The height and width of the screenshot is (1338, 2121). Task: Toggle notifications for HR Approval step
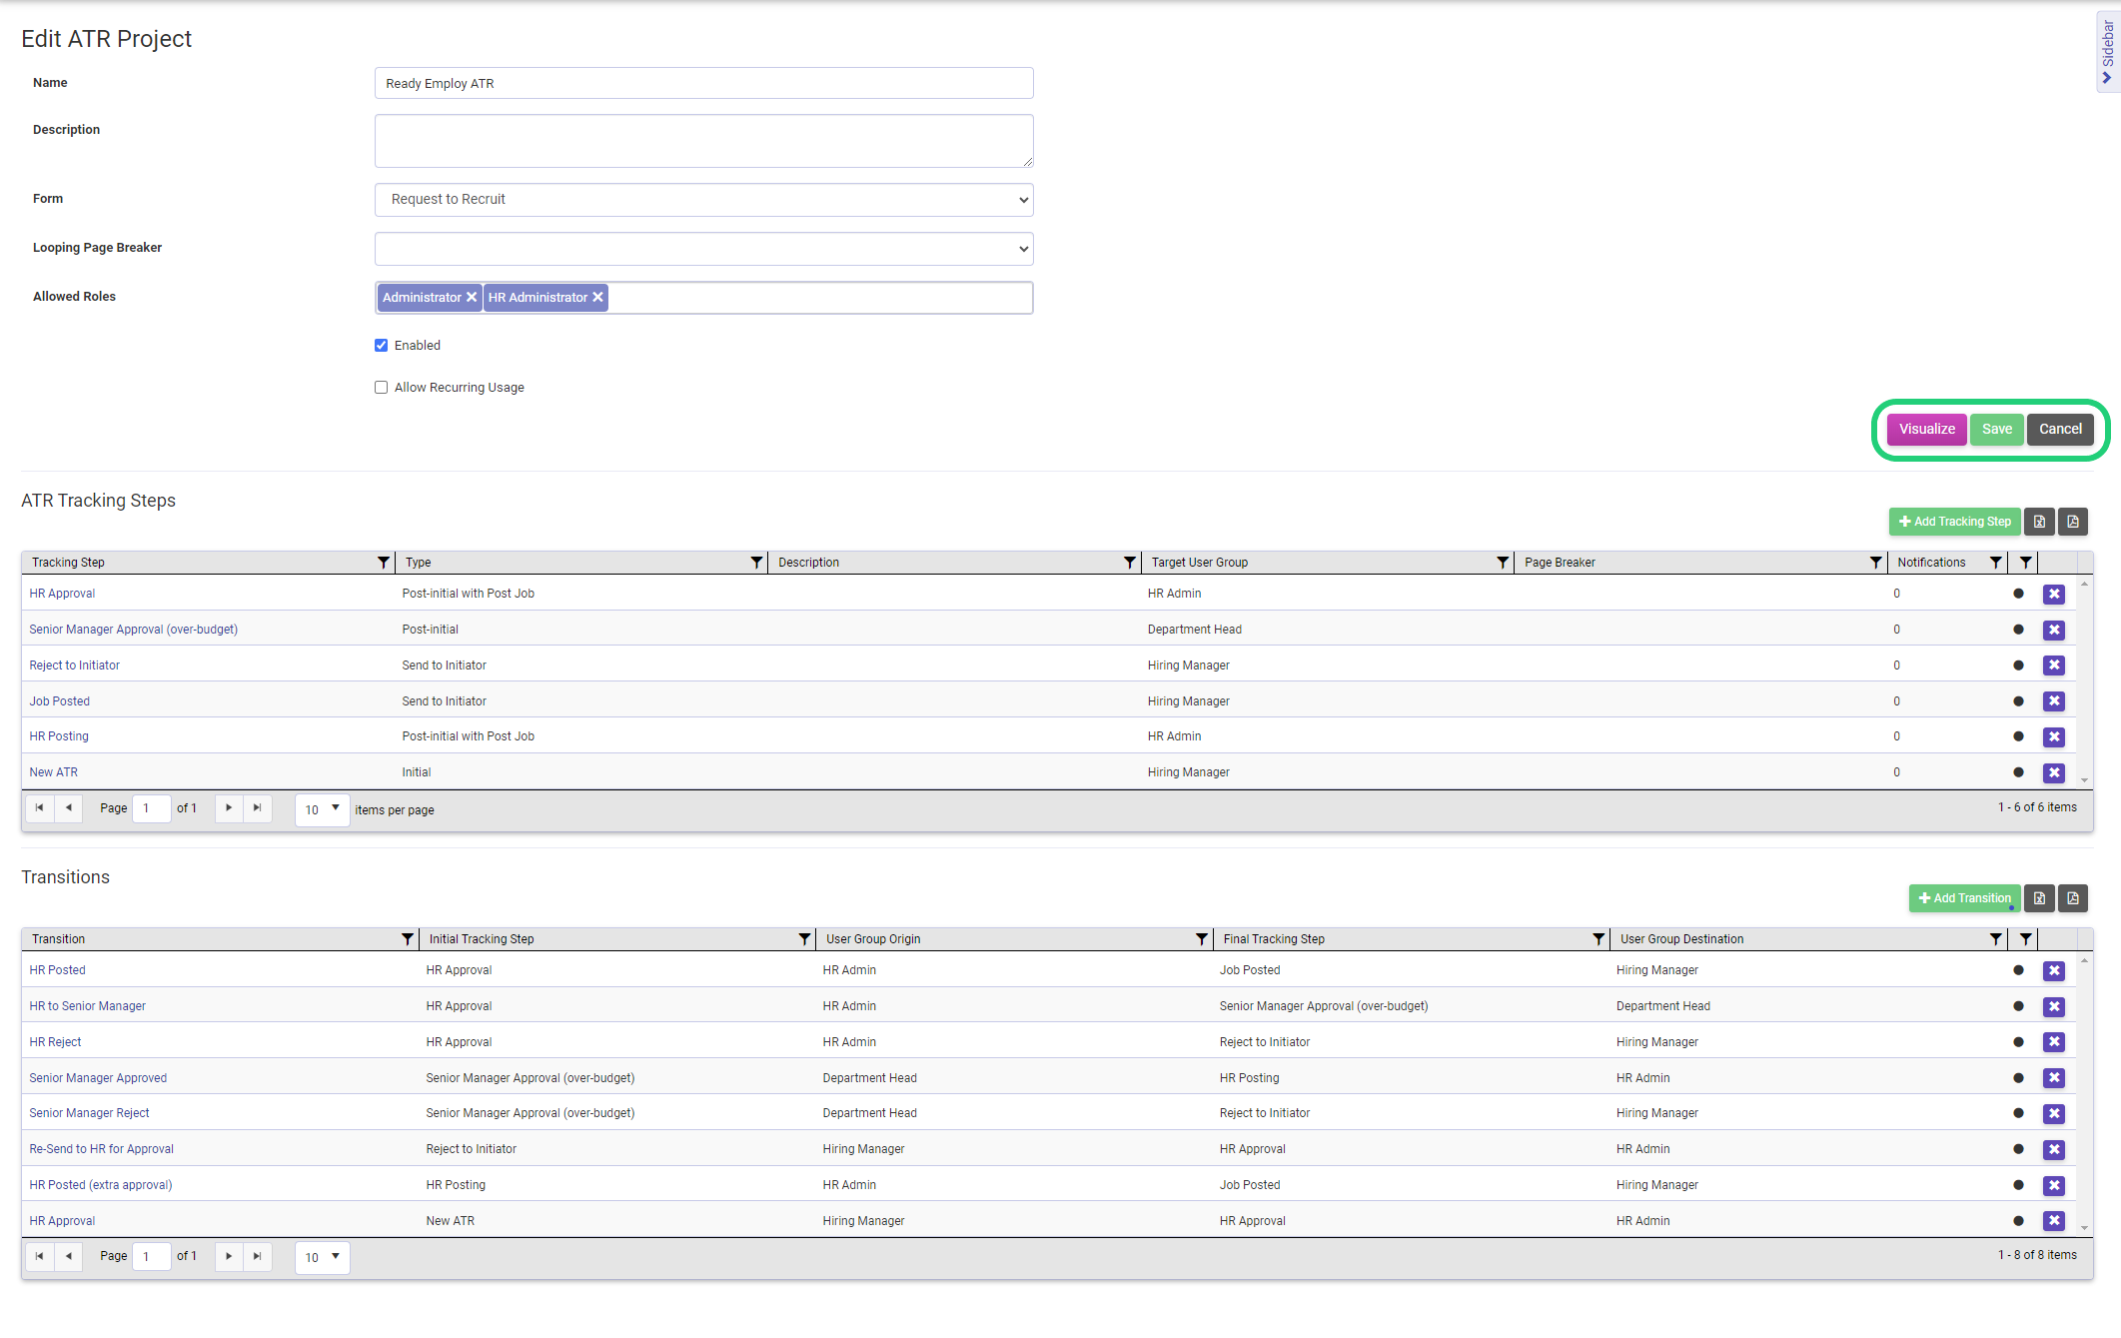(2018, 593)
